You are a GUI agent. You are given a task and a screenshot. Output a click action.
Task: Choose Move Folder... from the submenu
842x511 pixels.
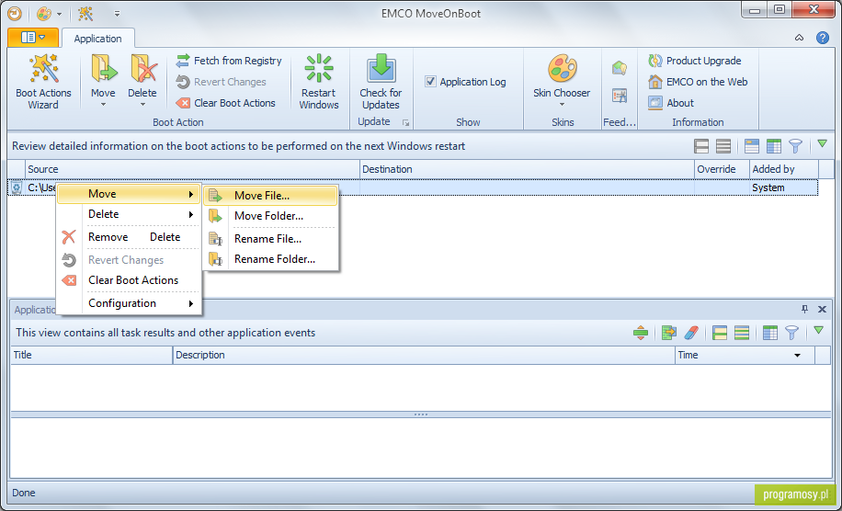click(x=270, y=216)
